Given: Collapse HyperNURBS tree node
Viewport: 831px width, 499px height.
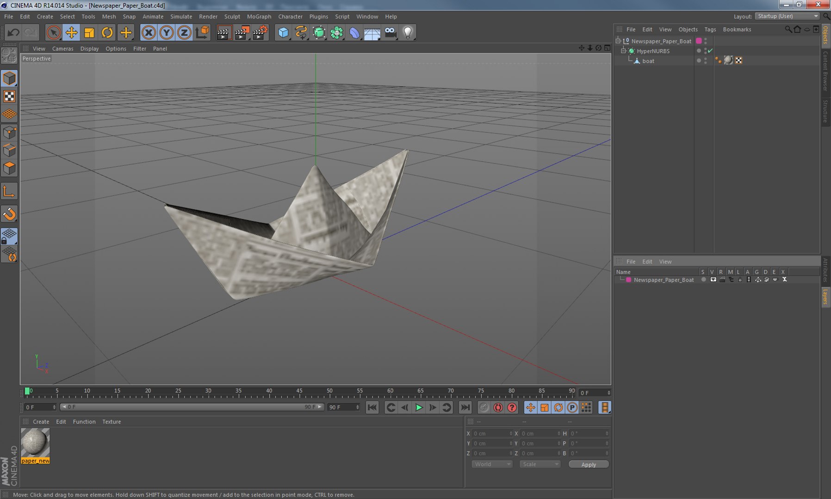Looking at the screenshot, I should pos(623,51).
